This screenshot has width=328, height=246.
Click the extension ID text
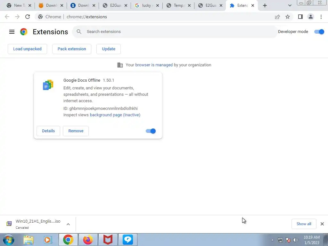(x=101, y=108)
